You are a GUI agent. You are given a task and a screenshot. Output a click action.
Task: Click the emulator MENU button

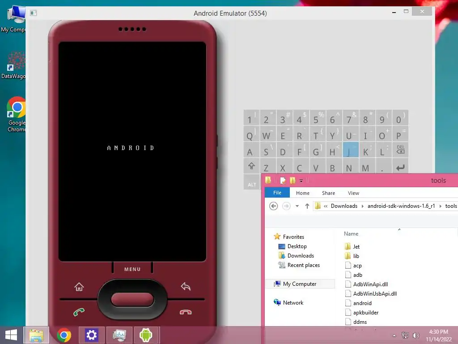tap(132, 269)
